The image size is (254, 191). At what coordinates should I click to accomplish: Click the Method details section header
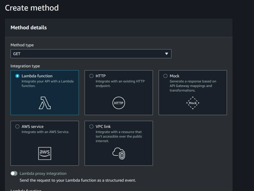tap(28, 28)
